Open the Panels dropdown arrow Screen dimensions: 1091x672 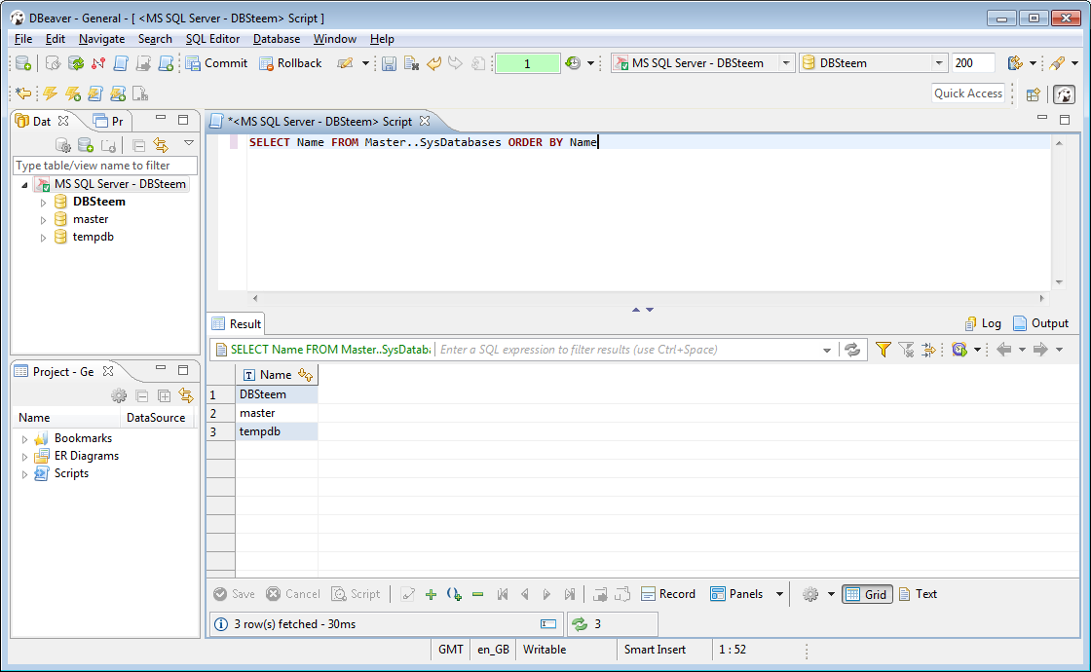pos(779,594)
